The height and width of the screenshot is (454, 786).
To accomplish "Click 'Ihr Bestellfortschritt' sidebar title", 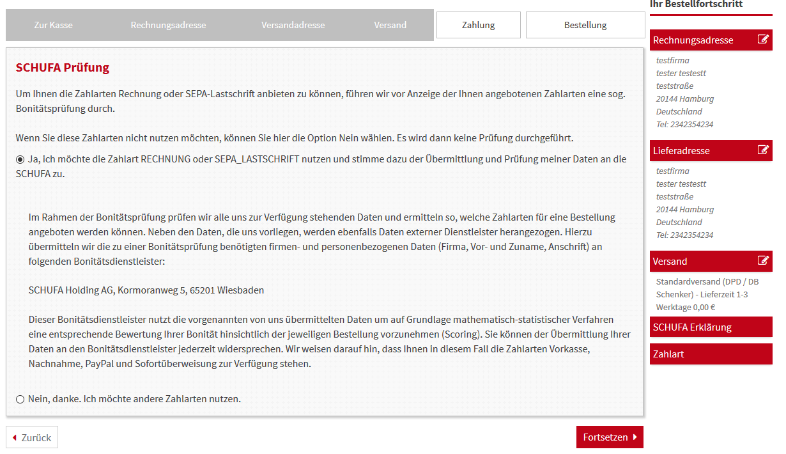I will 696,4.
